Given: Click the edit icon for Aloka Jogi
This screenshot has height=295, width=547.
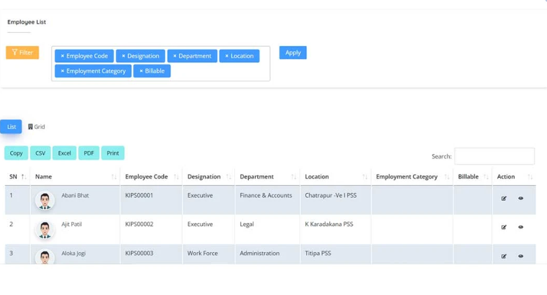Looking at the screenshot, I should [504, 256].
